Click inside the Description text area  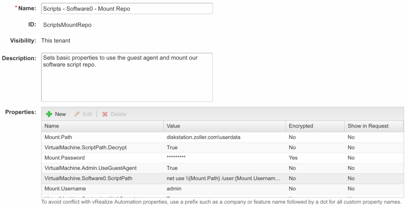tap(127, 77)
